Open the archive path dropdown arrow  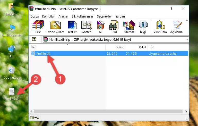tap(186, 40)
